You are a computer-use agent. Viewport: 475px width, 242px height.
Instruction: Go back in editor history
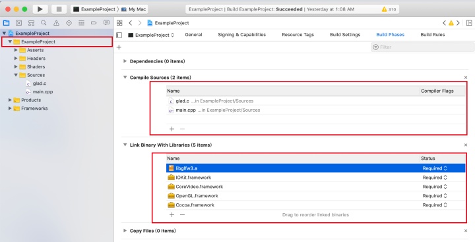coord(130,23)
